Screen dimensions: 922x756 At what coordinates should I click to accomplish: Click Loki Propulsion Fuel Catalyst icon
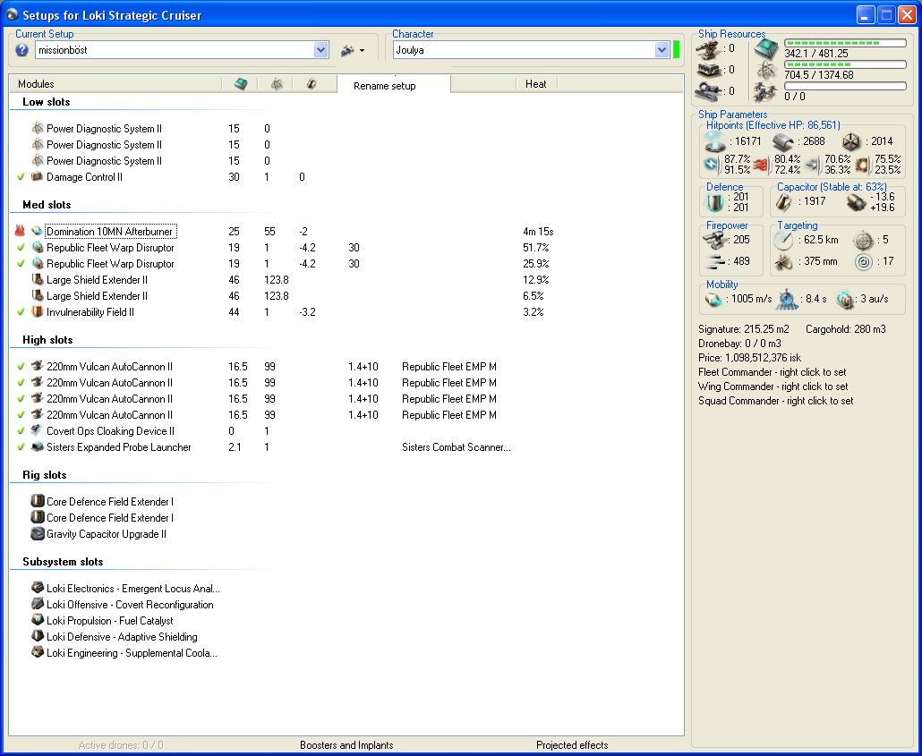click(x=38, y=620)
